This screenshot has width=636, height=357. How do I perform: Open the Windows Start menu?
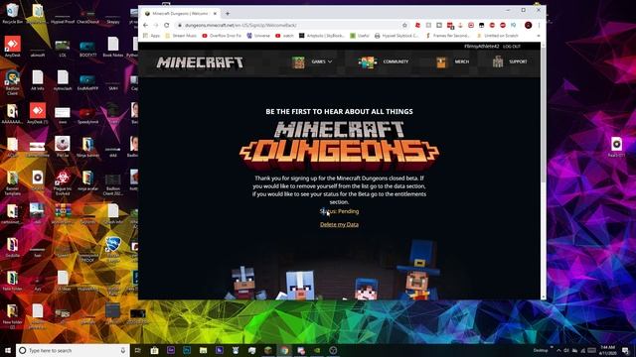tap(8, 350)
